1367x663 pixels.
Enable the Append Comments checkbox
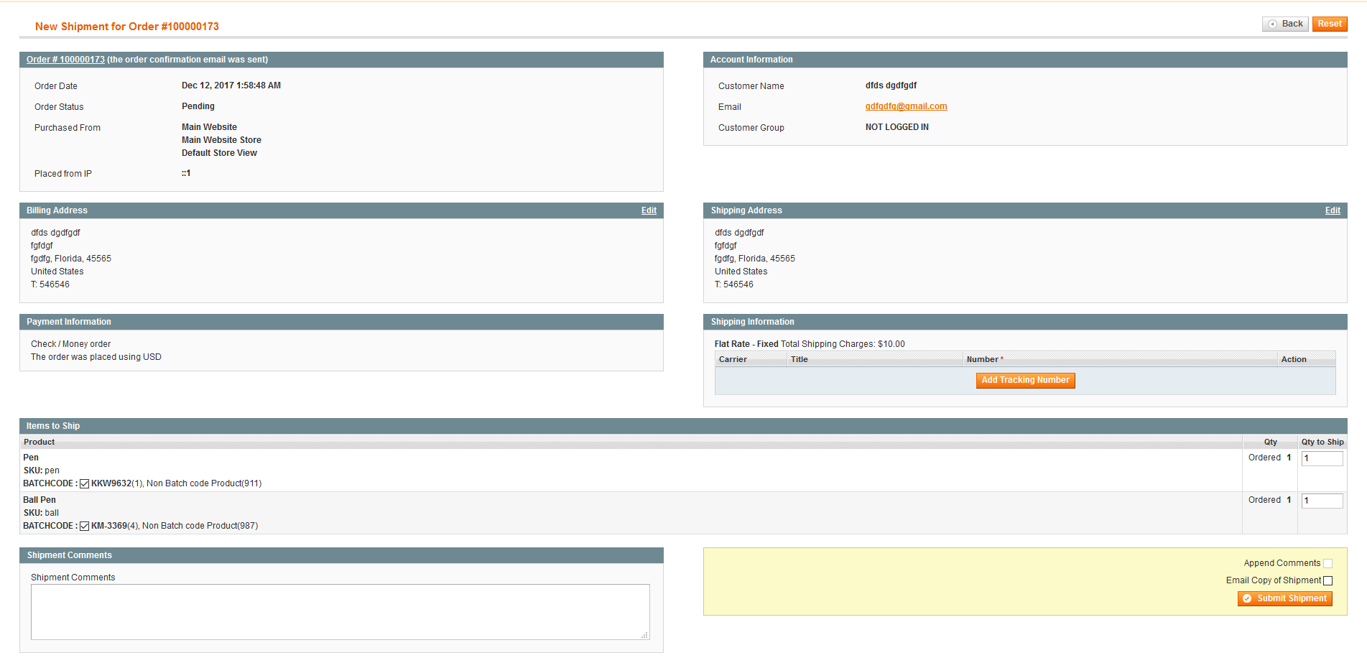click(x=1327, y=564)
